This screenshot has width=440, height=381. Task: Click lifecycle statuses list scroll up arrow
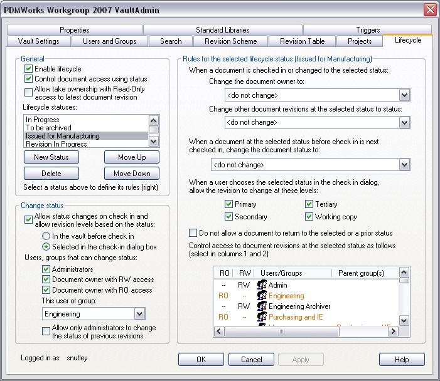pyautogui.click(x=154, y=121)
